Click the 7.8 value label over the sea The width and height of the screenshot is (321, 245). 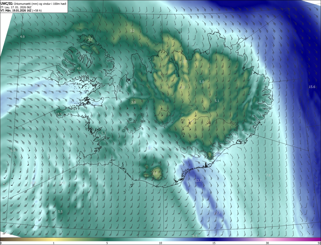(x=268, y=175)
